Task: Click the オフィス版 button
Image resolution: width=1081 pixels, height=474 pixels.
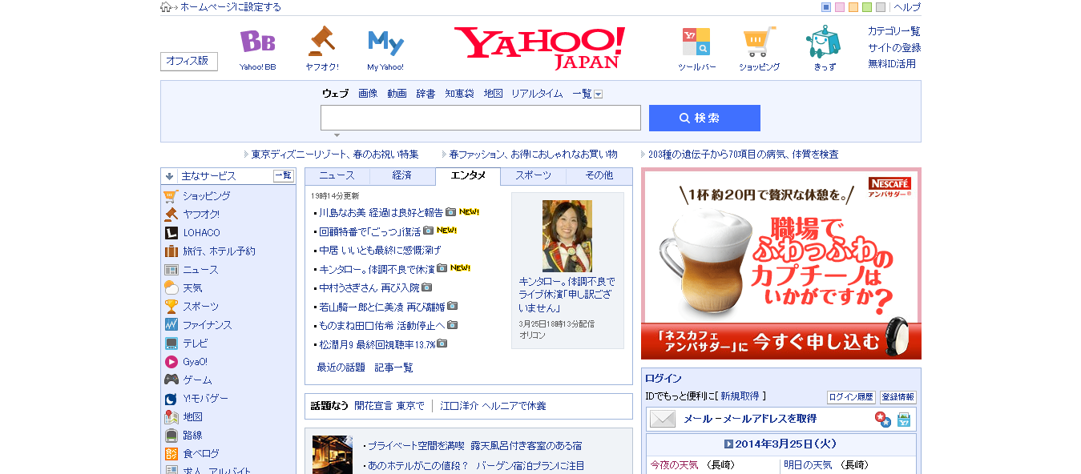Action: click(189, 61)
